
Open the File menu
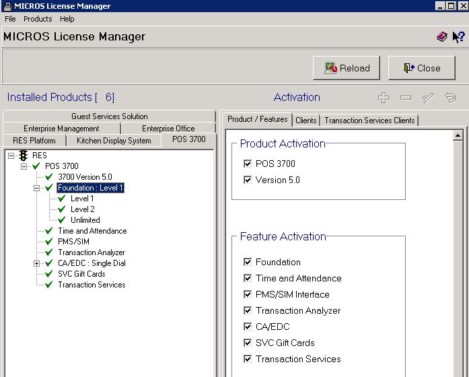(x=10, y=19)
